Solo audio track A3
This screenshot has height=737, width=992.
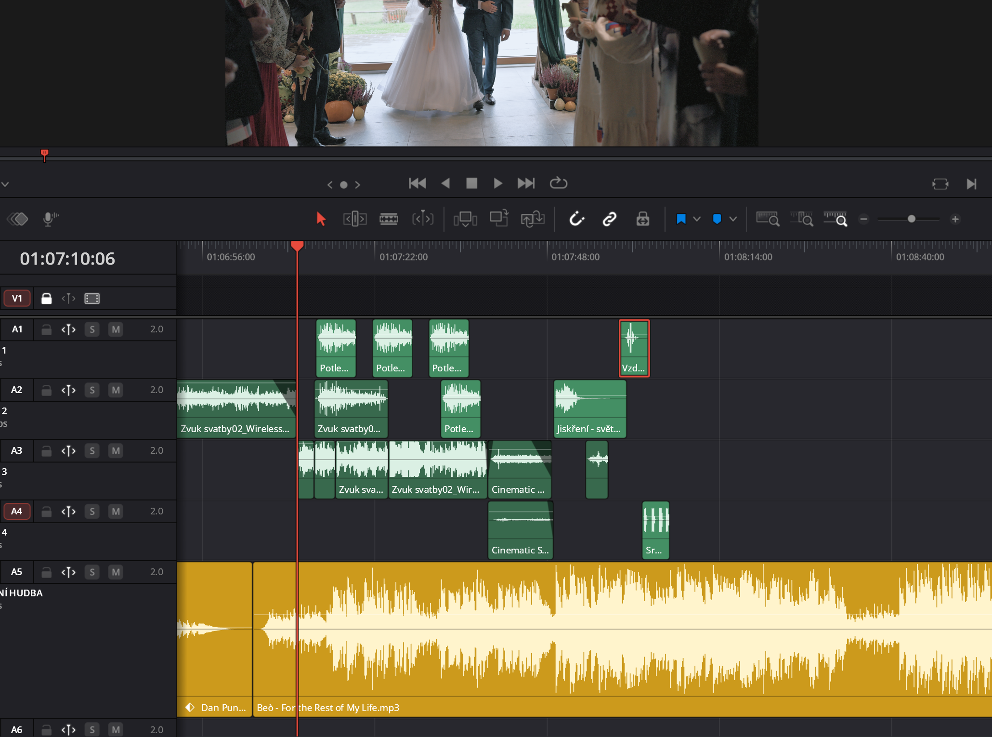92,451
